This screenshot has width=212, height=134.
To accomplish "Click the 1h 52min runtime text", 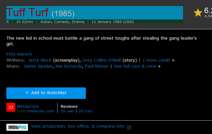I will point(24,22).
